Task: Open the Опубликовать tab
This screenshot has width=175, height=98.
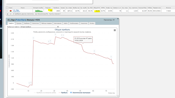Action: pyautogui.click(x=74, y=23)
